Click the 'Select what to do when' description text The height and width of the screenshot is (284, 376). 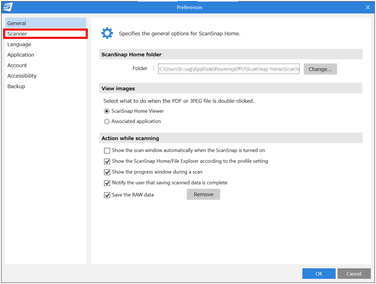(179, 101)
